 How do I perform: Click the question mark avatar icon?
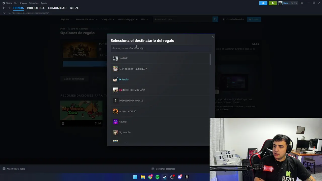[x=115, y=101]
